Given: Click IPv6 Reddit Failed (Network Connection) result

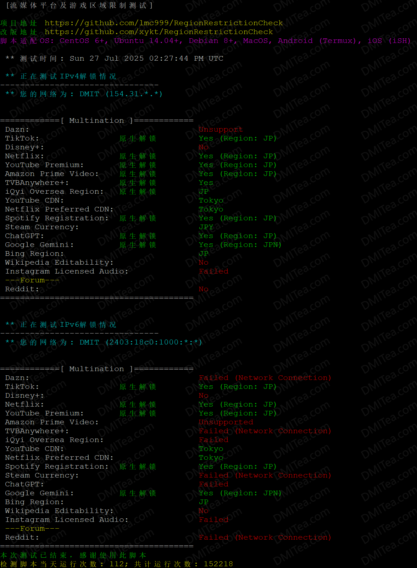Looking at the screenshot, I should (265, 537).
